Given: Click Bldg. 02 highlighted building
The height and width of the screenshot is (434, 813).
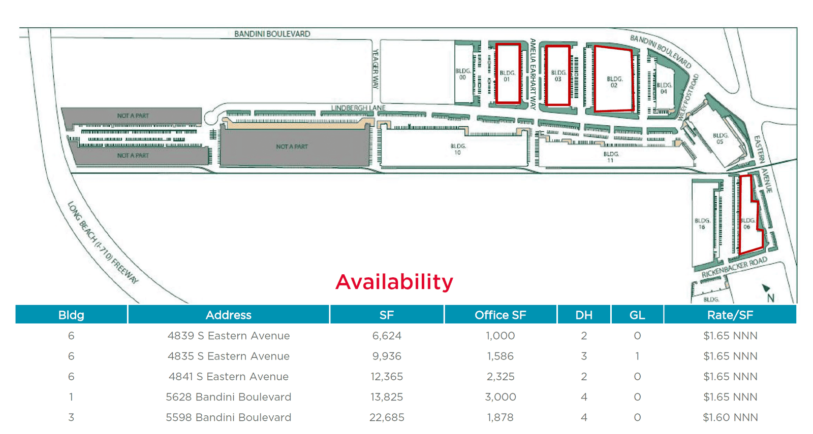Looking at the screenshot, I should tap(614, 81).
